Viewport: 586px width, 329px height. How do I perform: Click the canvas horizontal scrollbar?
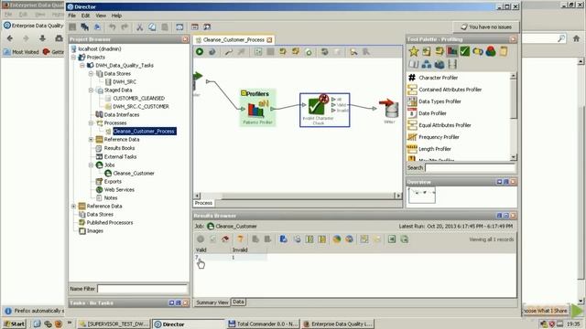click(x=298, y=196)
